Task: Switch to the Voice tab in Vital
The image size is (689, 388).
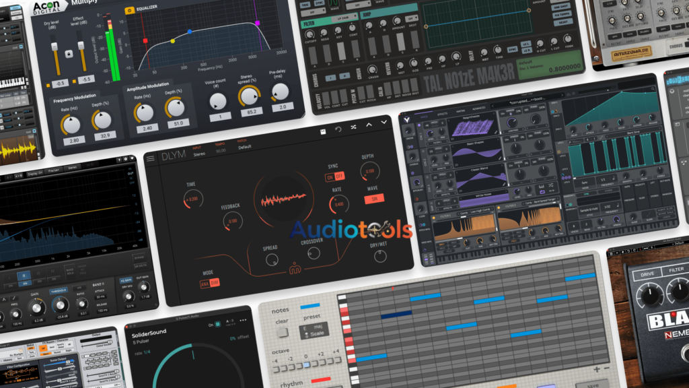Action: coord(424,117)
